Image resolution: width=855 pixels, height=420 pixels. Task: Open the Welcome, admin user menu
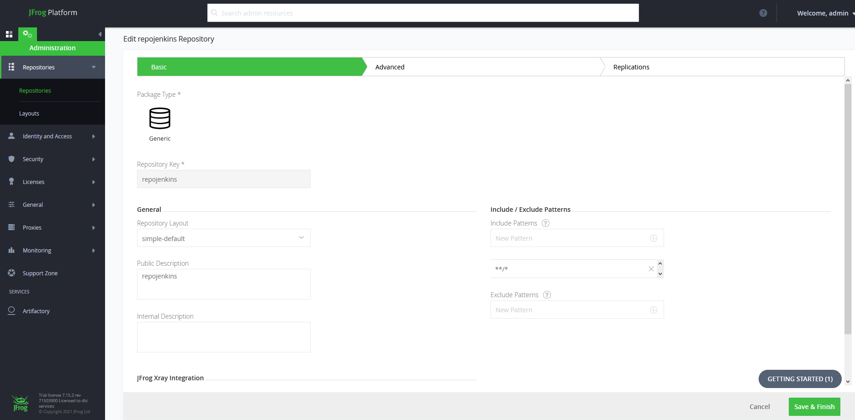[826, 13]
